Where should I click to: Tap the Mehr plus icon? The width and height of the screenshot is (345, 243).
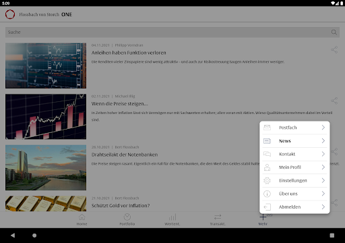click(x=263, y=217)
